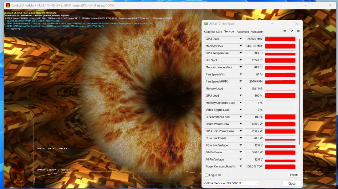Open the Board Power Draw dropdown arrow

241,124
